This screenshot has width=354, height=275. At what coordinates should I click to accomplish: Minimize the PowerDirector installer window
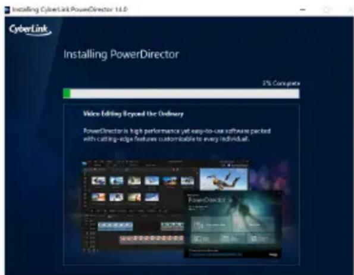303,10
